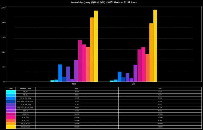Click the Hardware Config column header

[x=25, y=89]
